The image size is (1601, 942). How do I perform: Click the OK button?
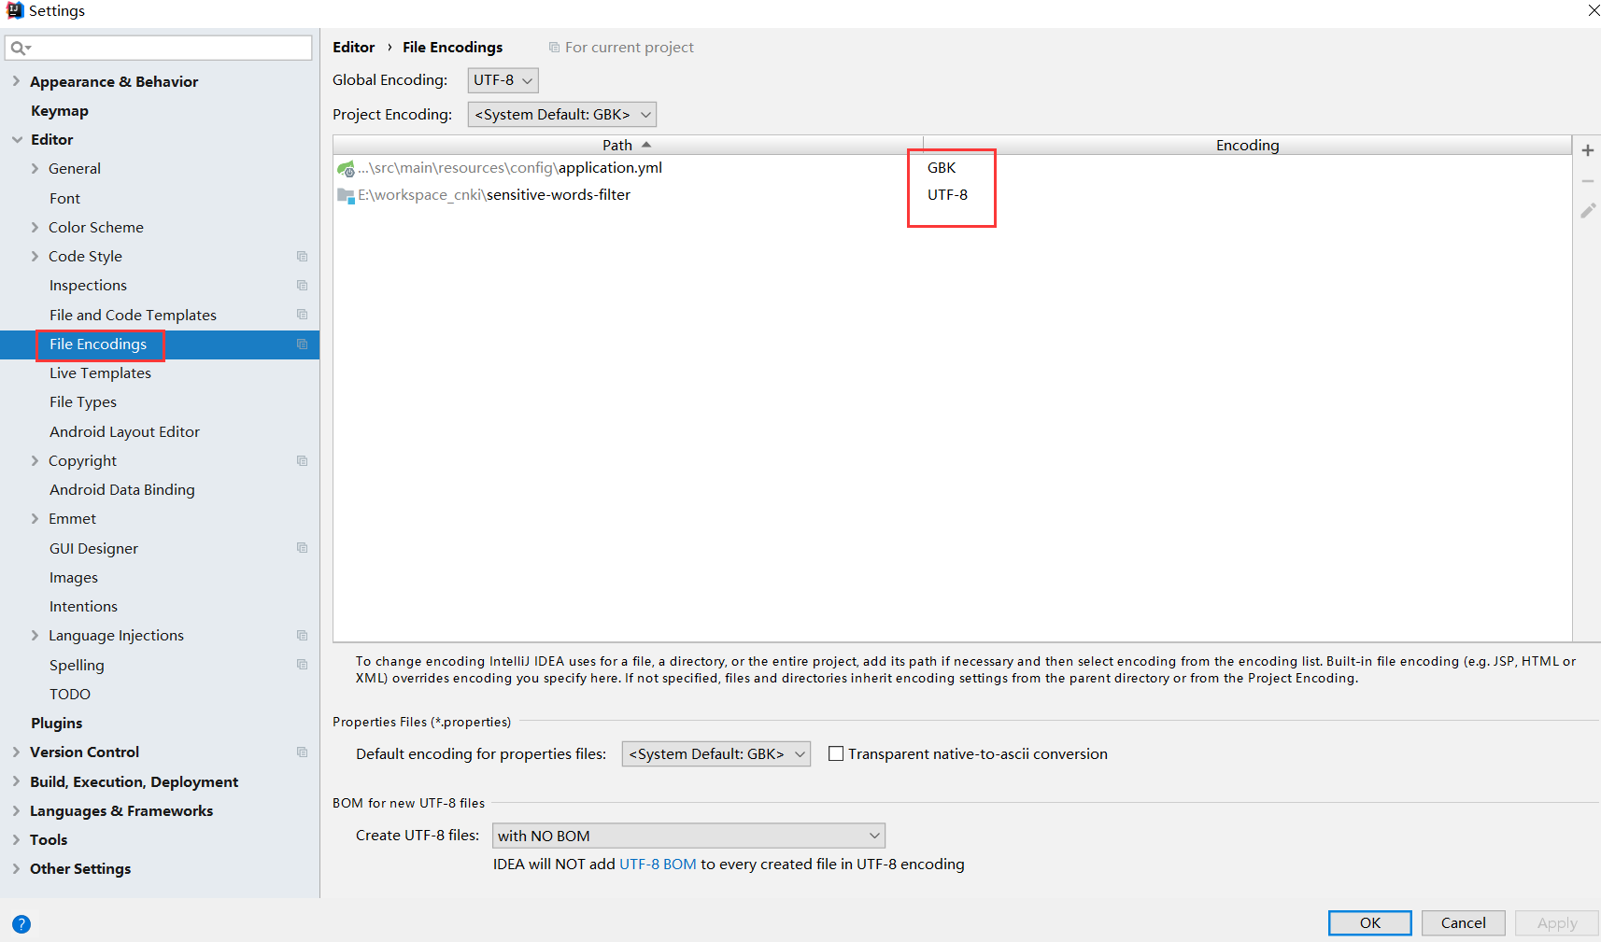click(1369, 922)
